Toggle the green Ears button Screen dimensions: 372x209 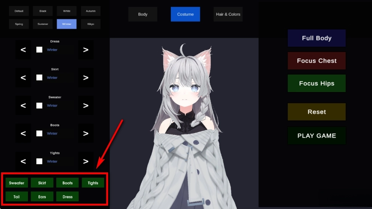(x=42, y=197)
